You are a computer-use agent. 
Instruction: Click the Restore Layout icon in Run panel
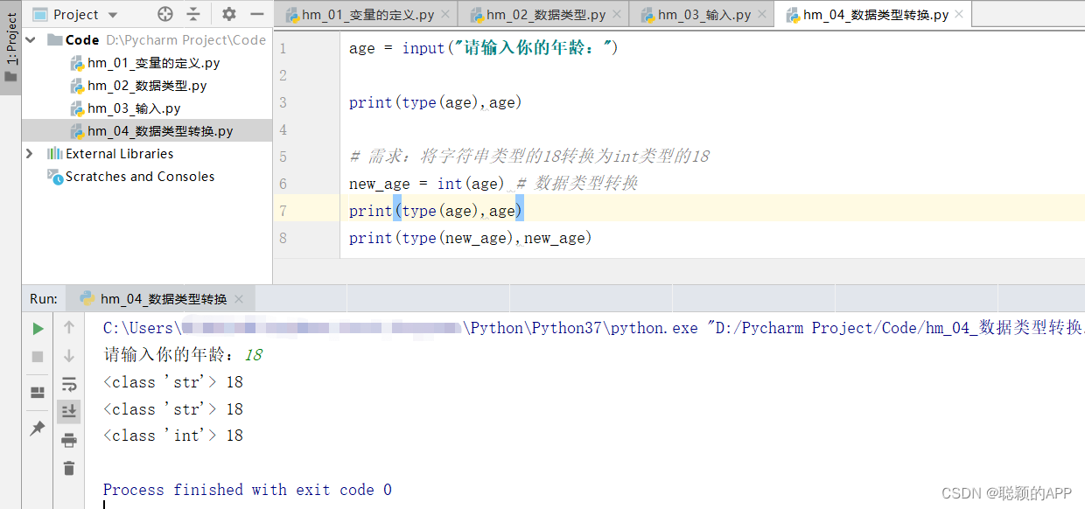point(38,392)
